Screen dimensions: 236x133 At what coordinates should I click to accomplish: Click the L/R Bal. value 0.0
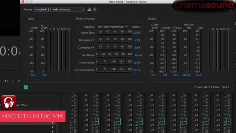coord(165,75)
